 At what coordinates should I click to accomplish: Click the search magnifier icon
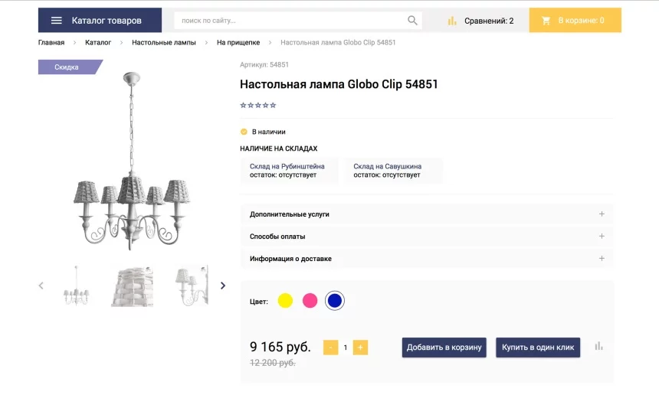click(412, 21)
